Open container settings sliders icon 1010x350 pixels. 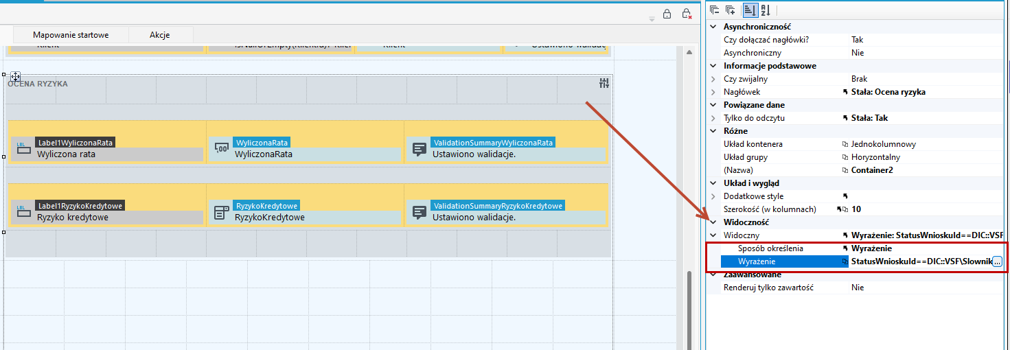pyautogui.click(x=604, y=83)
